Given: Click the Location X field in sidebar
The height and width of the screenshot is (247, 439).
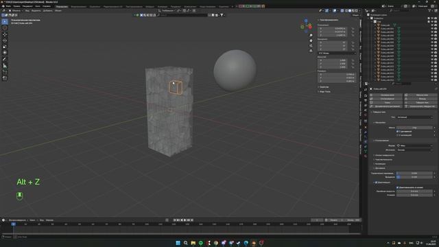Looking at the screenshot, I should coord(332,29).
